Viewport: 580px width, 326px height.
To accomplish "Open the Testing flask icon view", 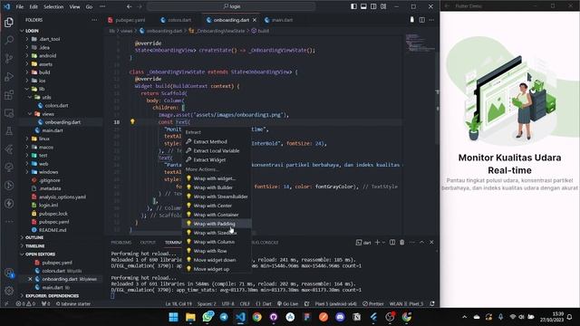I will click(x=9, y=130).
